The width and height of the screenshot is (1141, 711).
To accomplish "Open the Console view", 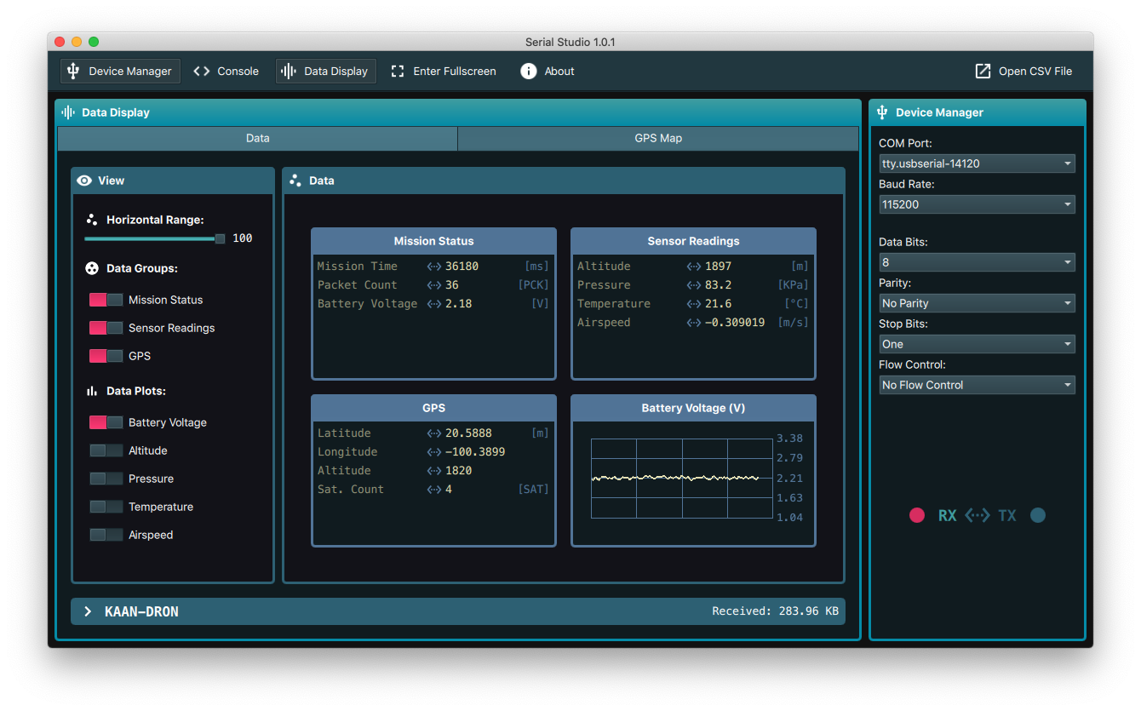I will pyautogui.click(x=226, y=72).
